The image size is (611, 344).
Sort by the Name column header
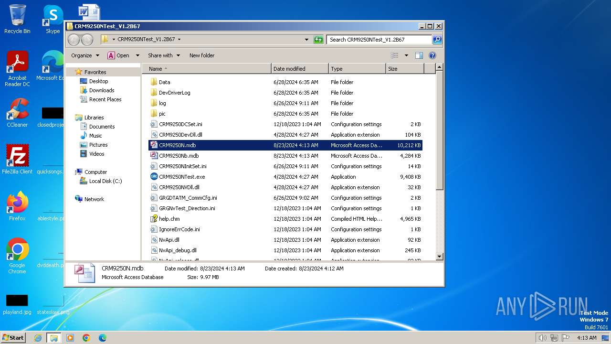pyautogui.click(x=207, y=69)
